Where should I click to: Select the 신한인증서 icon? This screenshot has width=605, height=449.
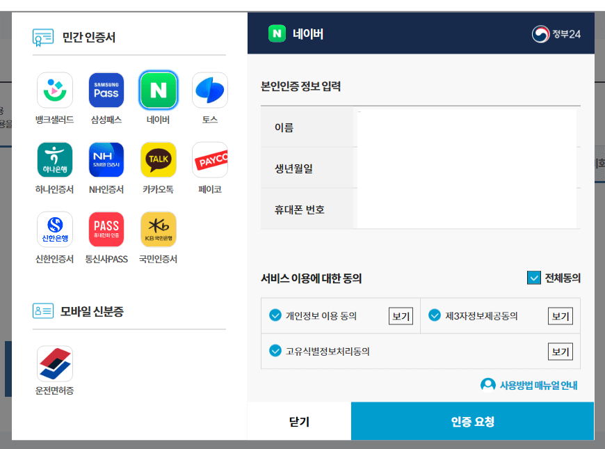pyautogui.click(x=55, y=229)
